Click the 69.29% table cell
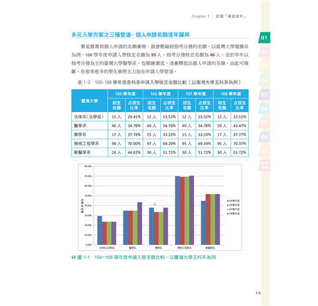 click(x=169, y=144)
